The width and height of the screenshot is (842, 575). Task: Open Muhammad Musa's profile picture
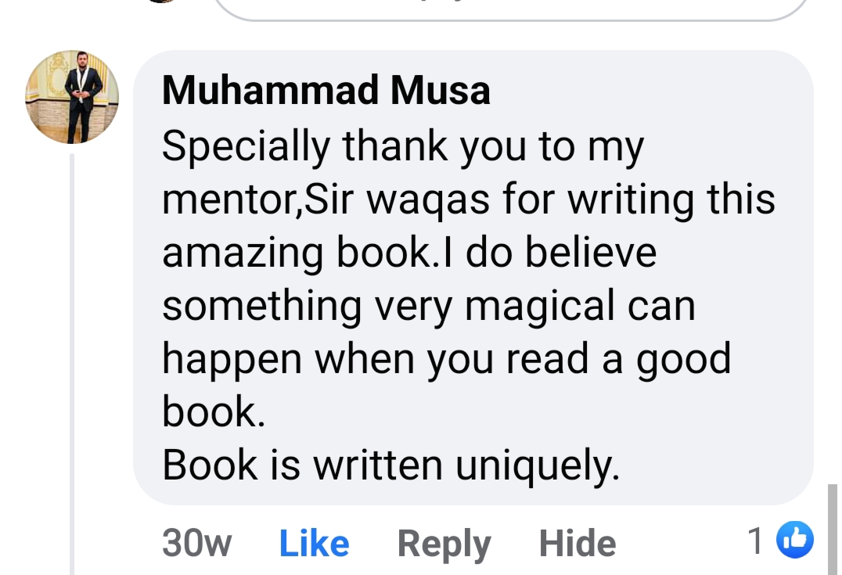(72, 97)
